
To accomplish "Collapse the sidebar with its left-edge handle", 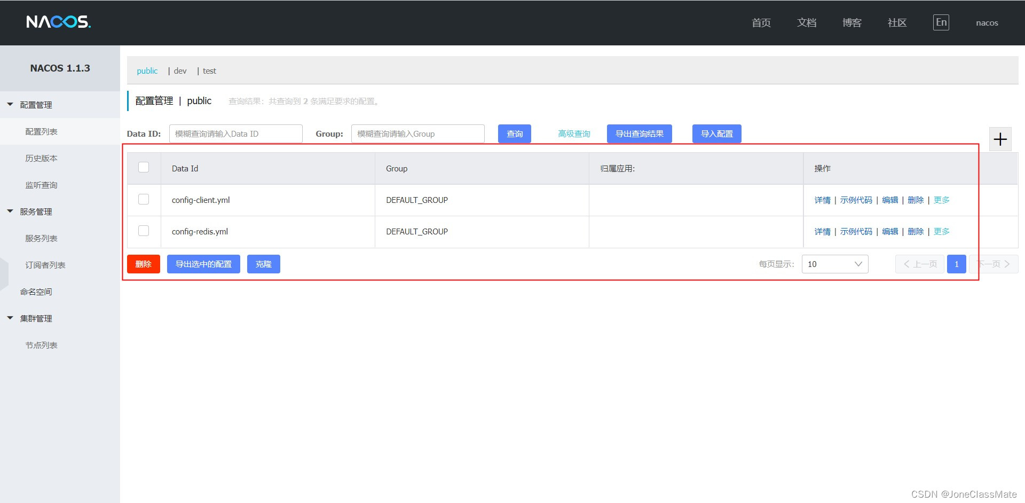I will (4, 273).
